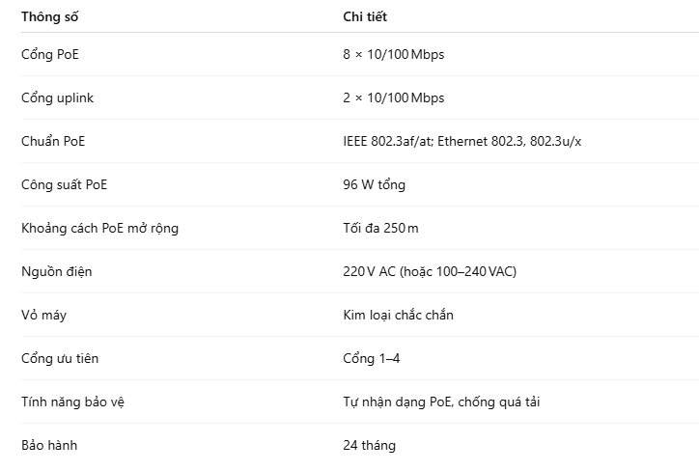Click the "Tối đa 250 m" value
The image size is (699, 471).
380,228
